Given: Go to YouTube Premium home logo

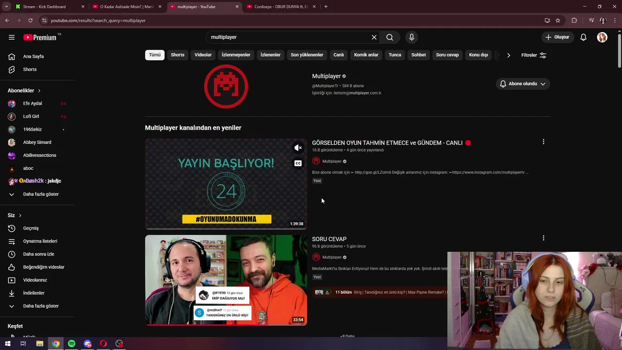Looking at the screenshot, I should [x=40, y=37].
